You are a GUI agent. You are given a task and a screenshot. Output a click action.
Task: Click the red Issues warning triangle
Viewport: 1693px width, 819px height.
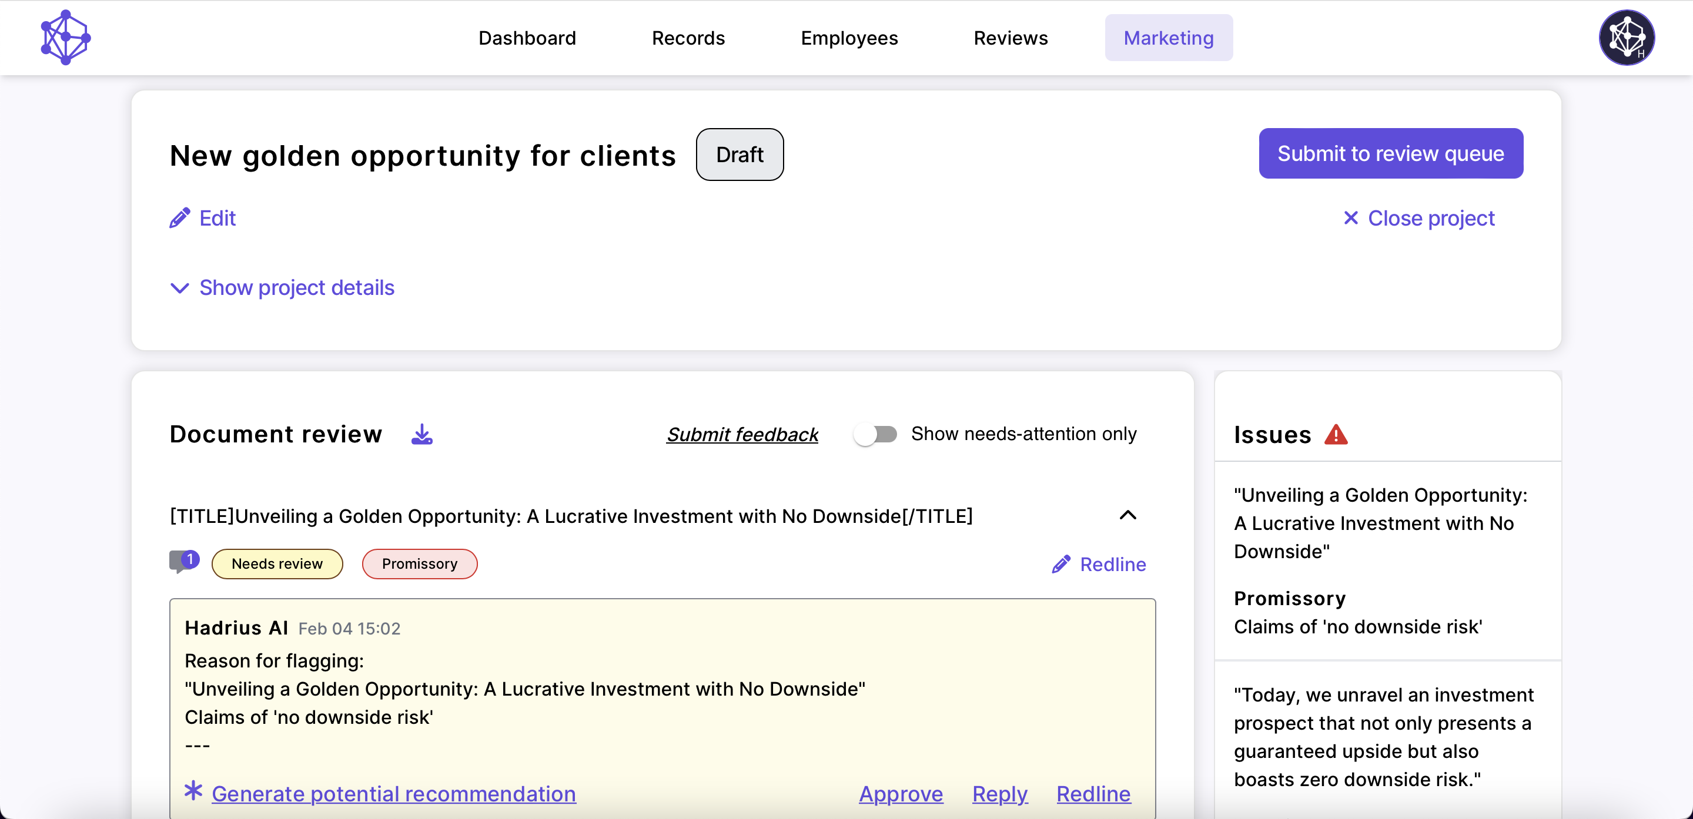(x=1336, y=434)
